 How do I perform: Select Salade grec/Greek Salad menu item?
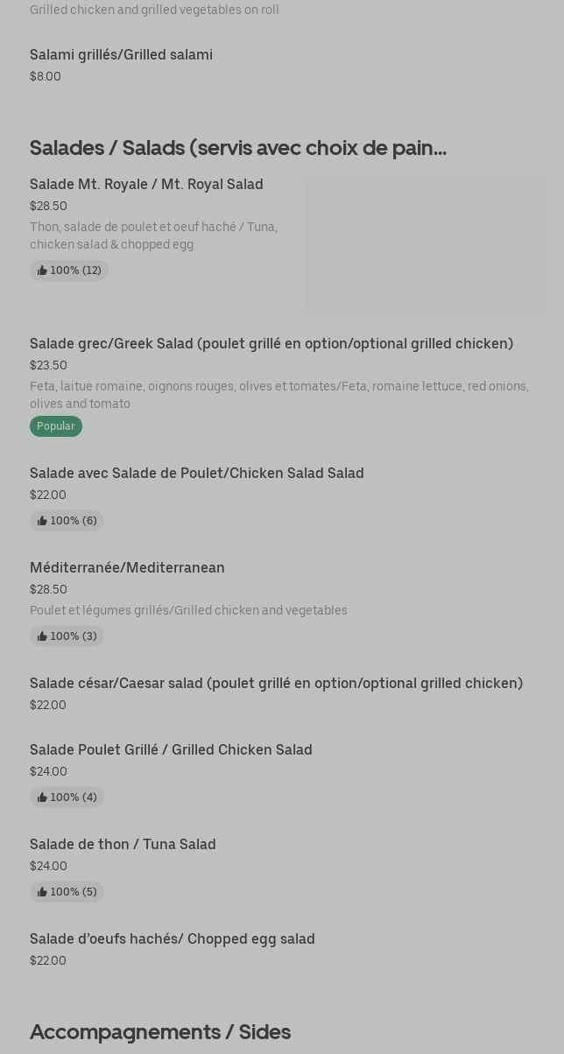[271, 343]
